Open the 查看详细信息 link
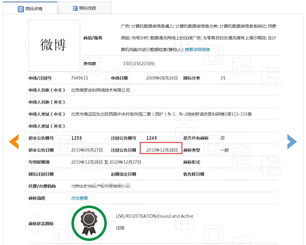The height and width of the screenshot is (245, 306). (x=197, y=50)
